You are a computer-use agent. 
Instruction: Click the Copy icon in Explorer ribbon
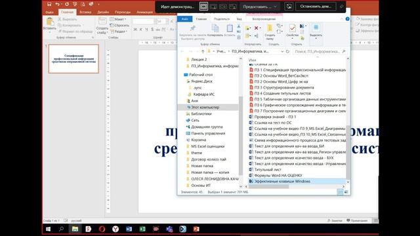[x=215, y=28]
